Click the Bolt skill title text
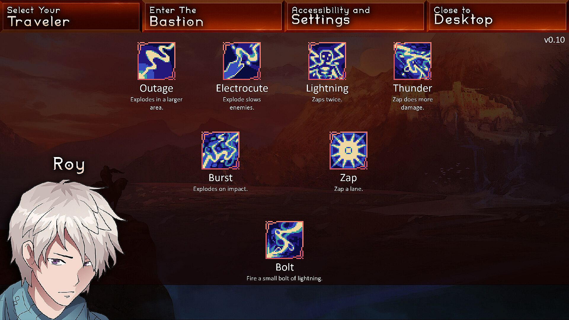The height and width of the screenshot is (320, 569). coord(284,267)
